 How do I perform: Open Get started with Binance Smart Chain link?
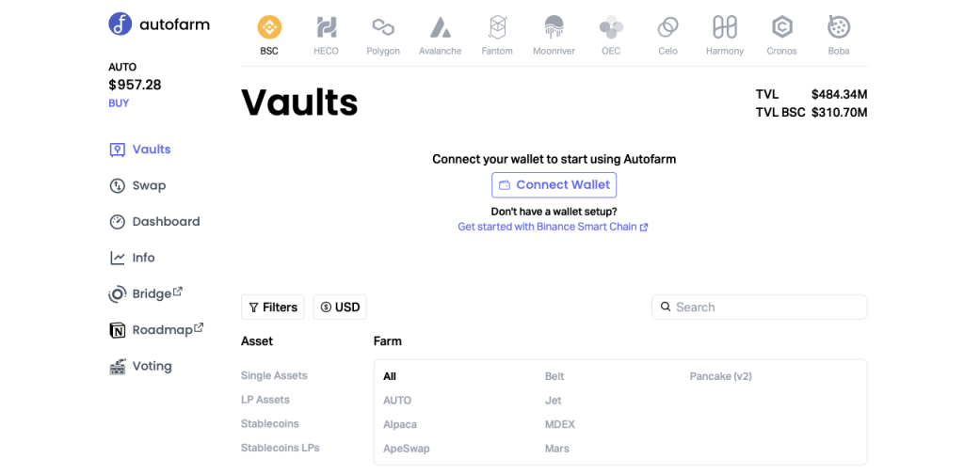coord(553,228)
